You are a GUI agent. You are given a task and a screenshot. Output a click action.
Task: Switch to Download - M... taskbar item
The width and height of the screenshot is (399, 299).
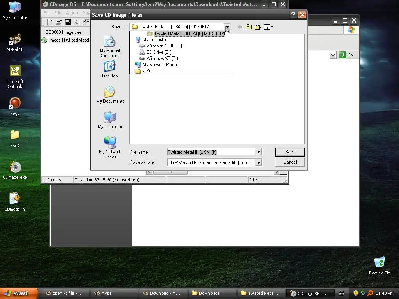[x=162, y=294]
